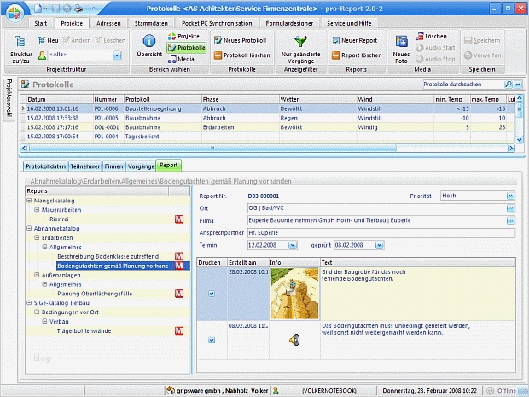Click the Nur geänderte Vorgänge filter icon
The width and height of the screenshot is (529, 397).
pos(298,41)
